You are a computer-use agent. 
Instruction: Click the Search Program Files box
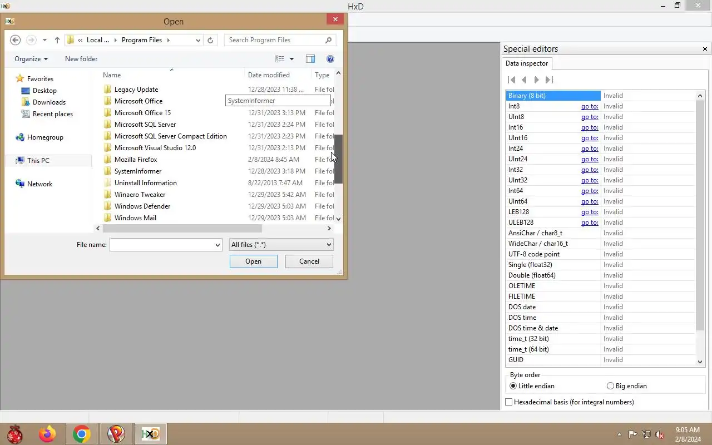(273, 40)
